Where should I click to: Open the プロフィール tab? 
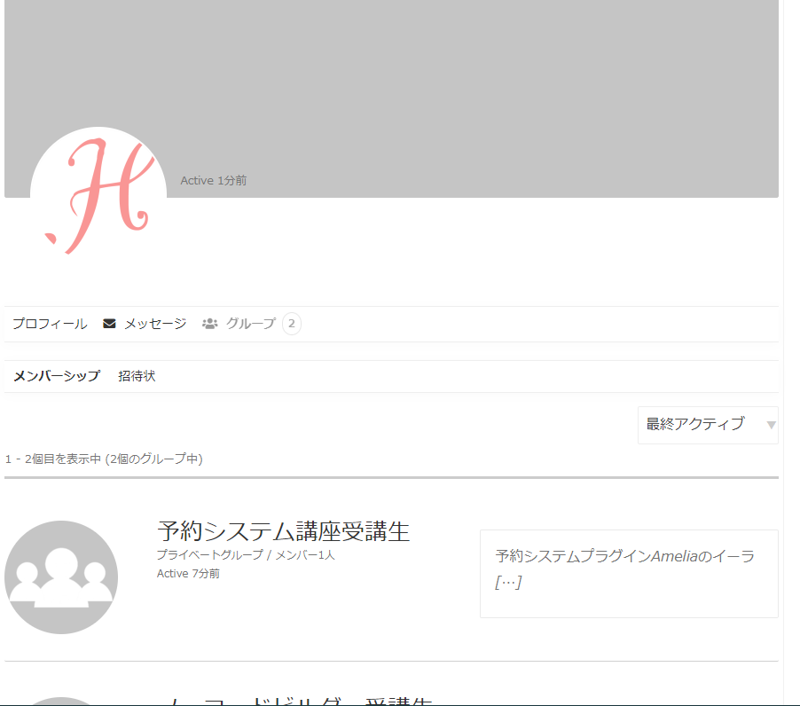(50, 324)
